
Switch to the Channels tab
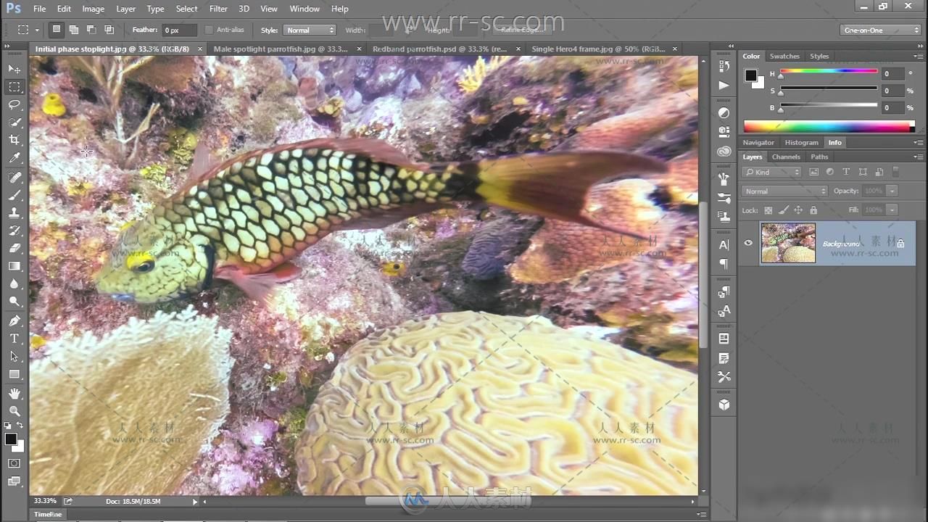tap(786, 157)
